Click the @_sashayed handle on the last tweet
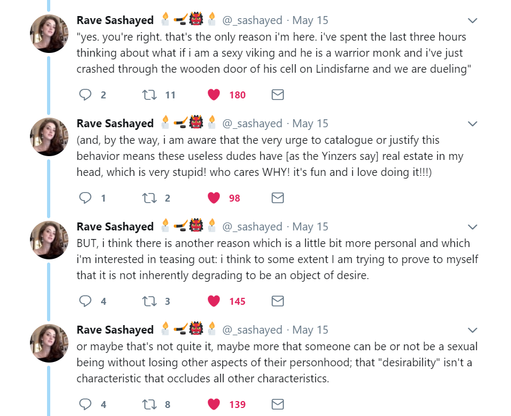 coord(252,330)
